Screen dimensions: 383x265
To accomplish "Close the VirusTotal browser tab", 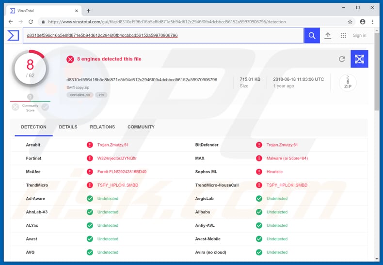I will tap(77, 11).
